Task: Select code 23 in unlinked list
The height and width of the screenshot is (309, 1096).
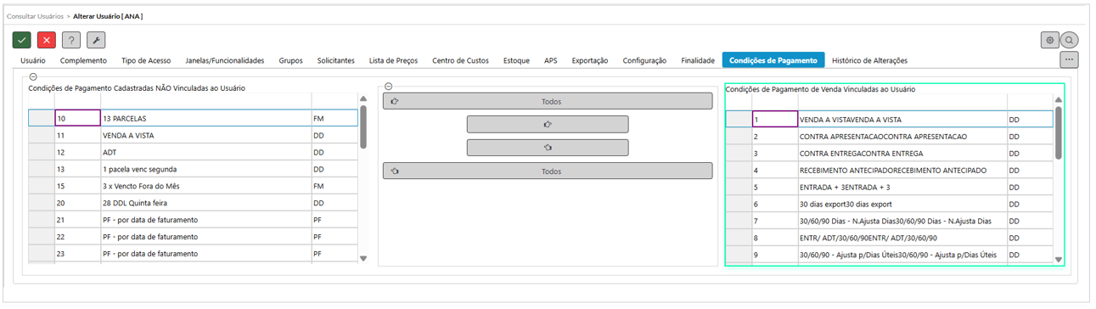Action: pyautogui.click(x=193, y=254)
